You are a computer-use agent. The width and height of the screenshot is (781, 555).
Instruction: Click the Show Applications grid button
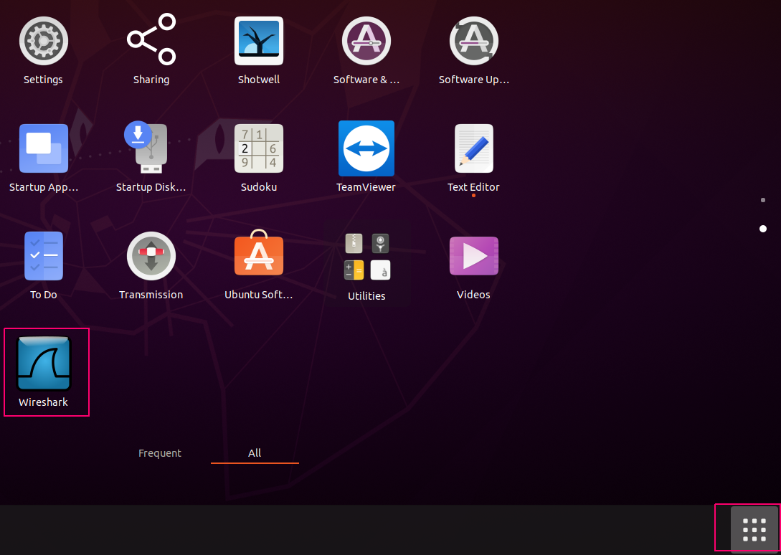(x=754, y=530)
